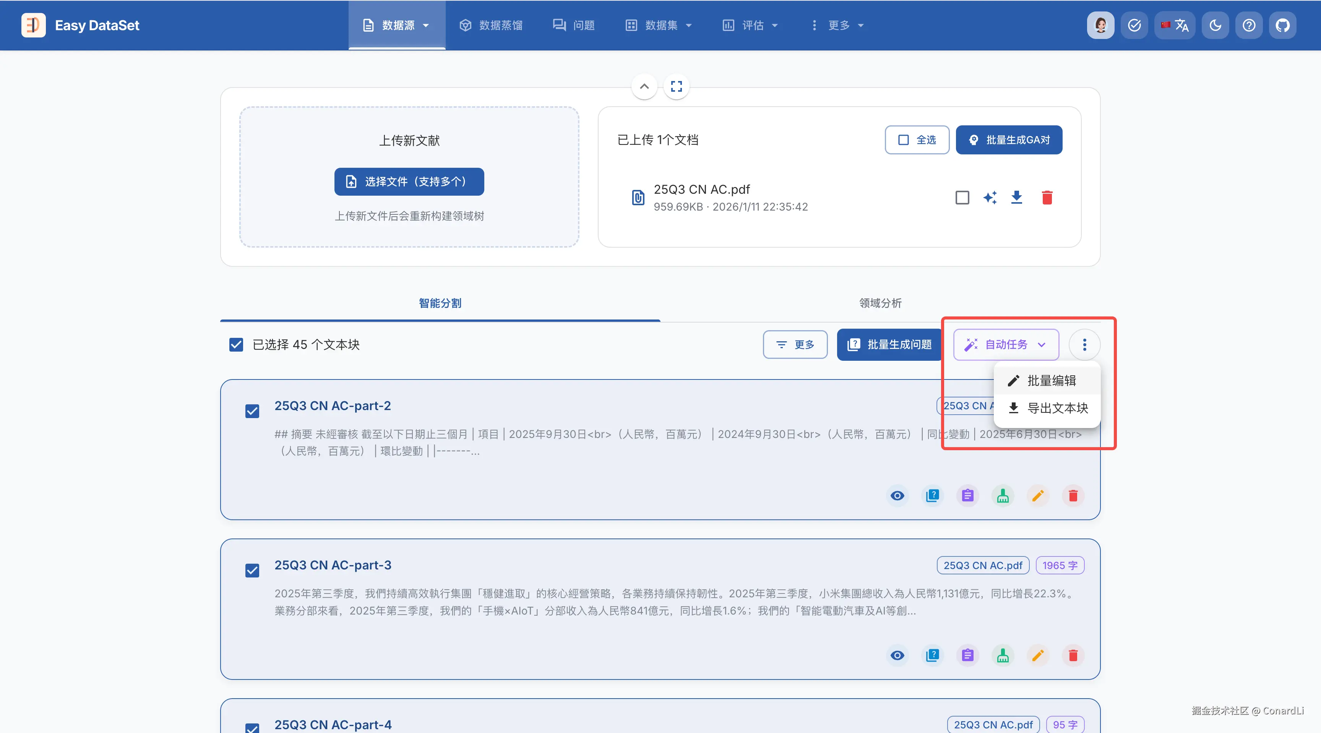Screen dimensions: 1321x733
Task: Download the 25Q3 CN AC.pdf file
Action: click(1016, 197)
